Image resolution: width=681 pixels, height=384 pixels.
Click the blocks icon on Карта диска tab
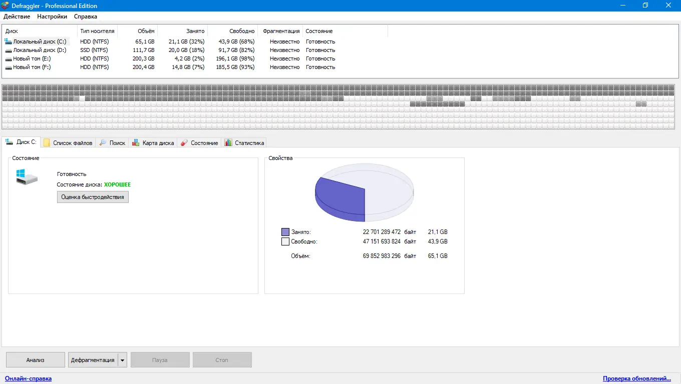pos(136,143)
